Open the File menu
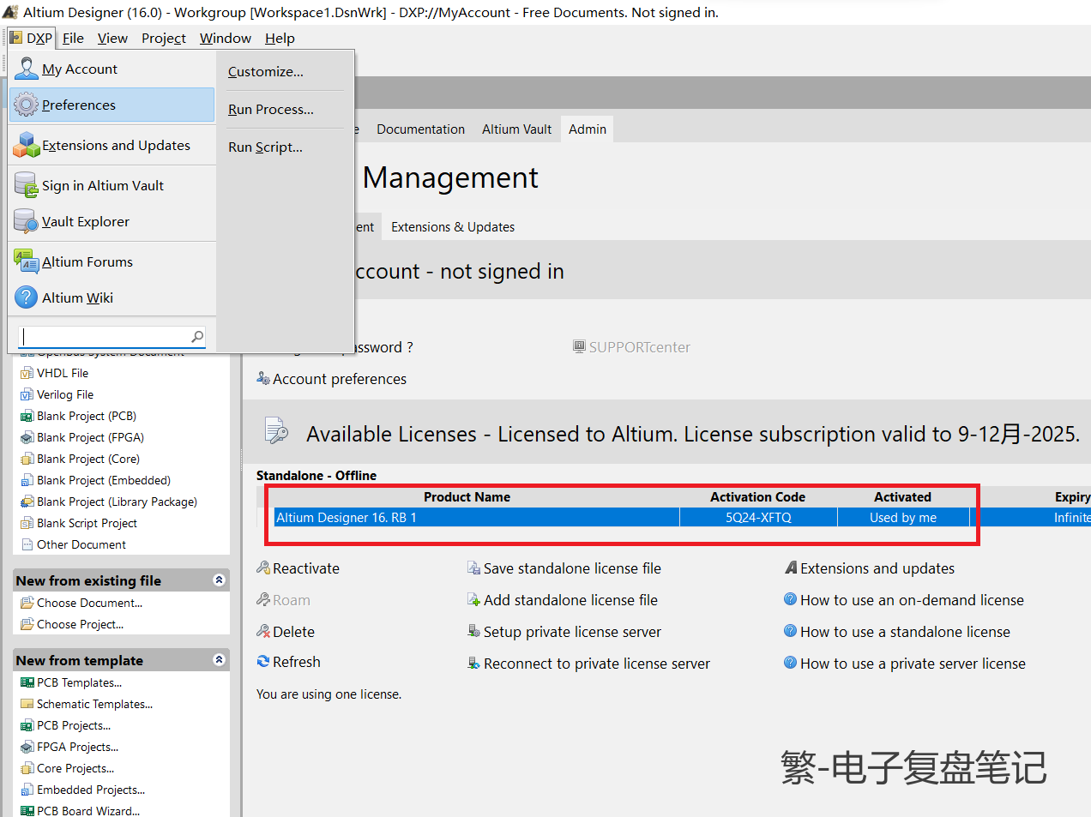Image resolution: width=1091 pixels, height=817 pixels. click(73, 38)
